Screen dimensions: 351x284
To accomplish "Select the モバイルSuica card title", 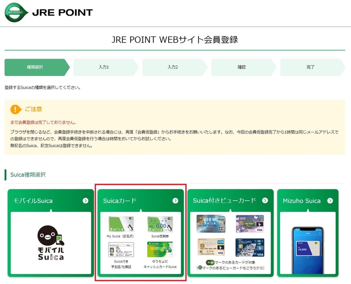I will (x=33, y=201).
